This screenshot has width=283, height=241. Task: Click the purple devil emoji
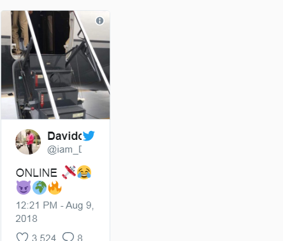(x=24, y=188)
